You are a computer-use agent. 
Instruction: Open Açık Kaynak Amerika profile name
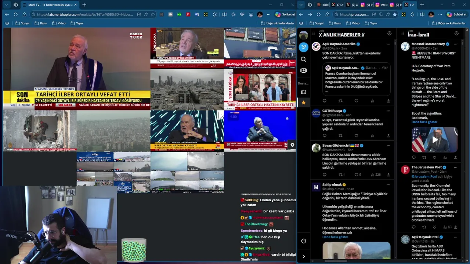[339, 44]
